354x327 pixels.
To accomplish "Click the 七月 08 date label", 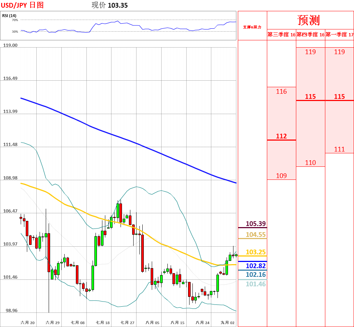I will click(78, 323).
